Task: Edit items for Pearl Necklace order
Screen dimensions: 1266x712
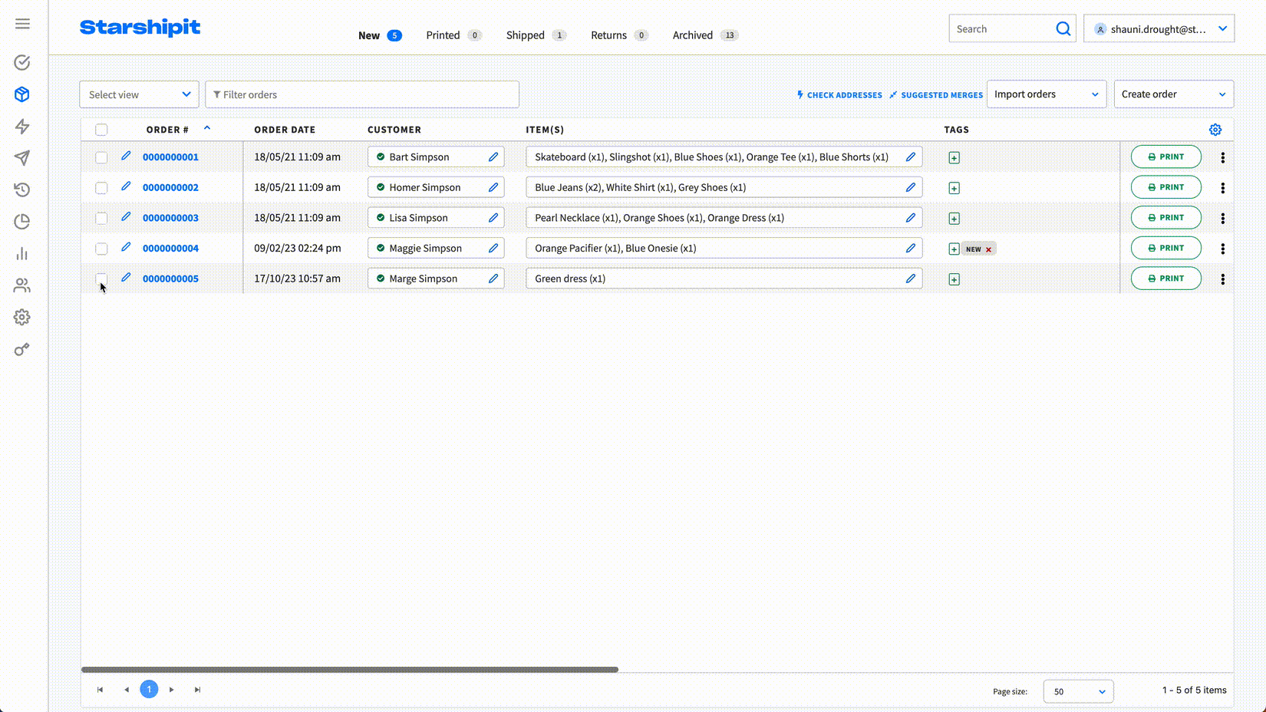Action: click(x=911, y=218)
